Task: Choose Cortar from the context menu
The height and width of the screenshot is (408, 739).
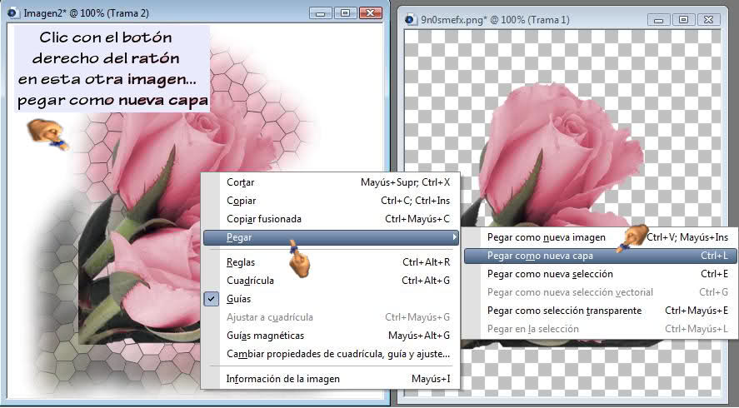Action: click(x=331, y=182)
